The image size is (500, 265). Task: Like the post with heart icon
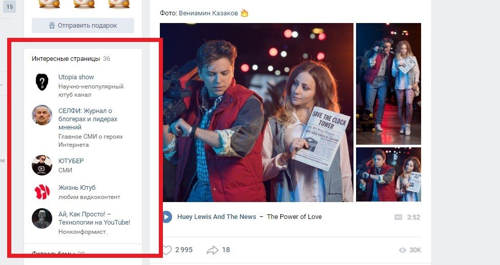pos(167,250)
